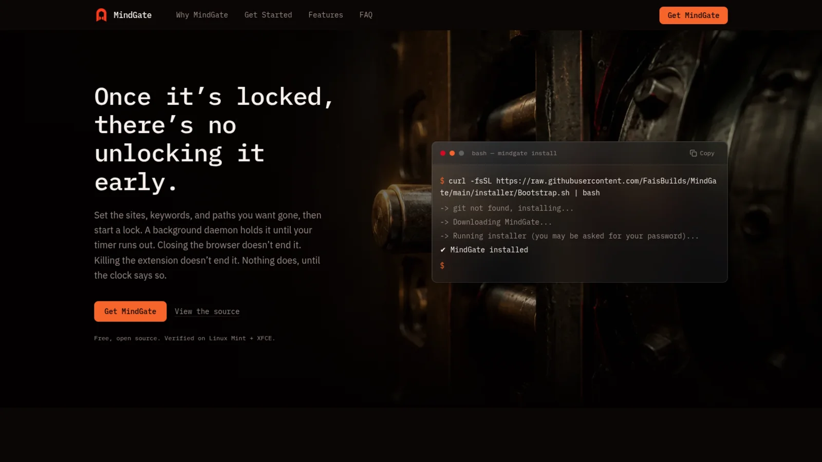The width and height of the screenshot is (822, 462).
Task: Click the 'bash — mindgate install' terminal title
Action: point(514,153)
